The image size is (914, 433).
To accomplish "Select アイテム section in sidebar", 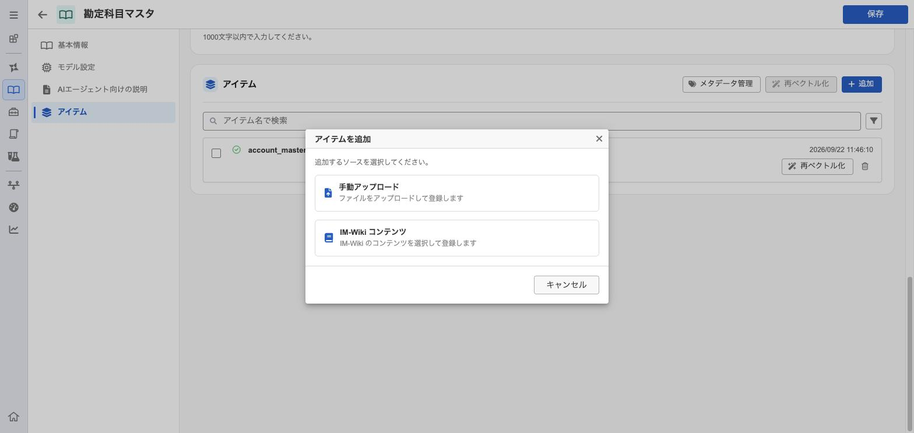I will point(104,112).
